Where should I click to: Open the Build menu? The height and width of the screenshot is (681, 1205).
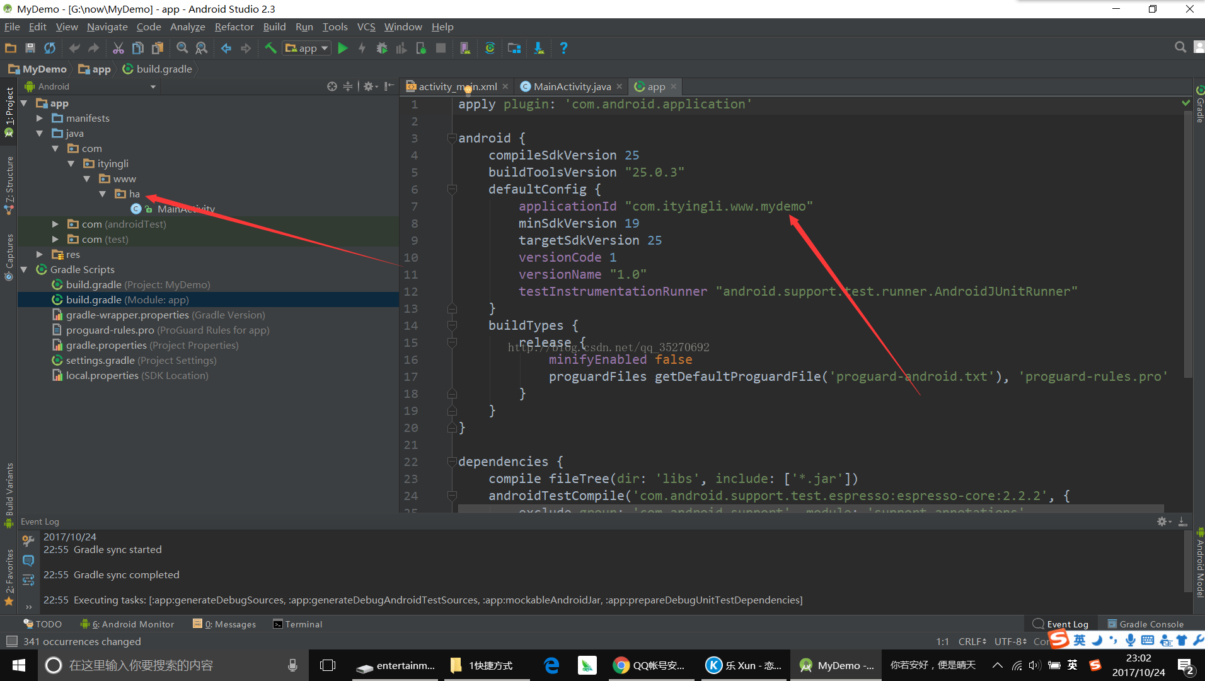point(274,26)
